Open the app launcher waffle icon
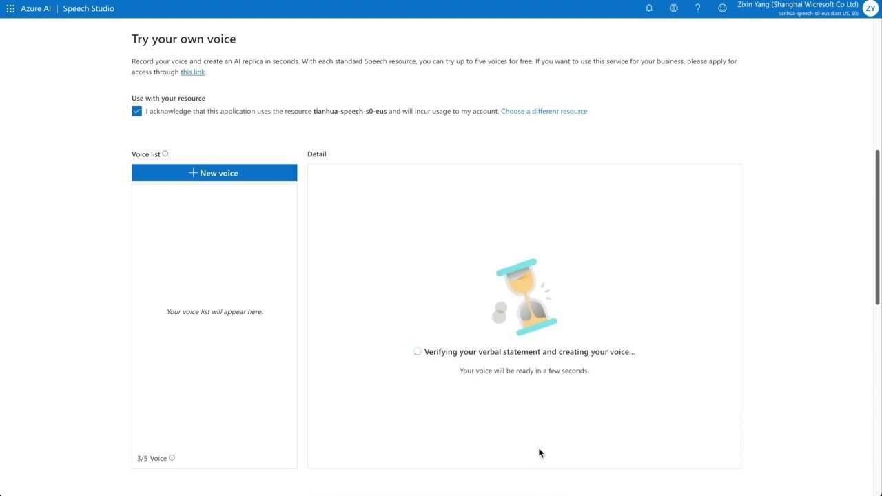Viewport: 882px width, 496px height. click(10, 8)
